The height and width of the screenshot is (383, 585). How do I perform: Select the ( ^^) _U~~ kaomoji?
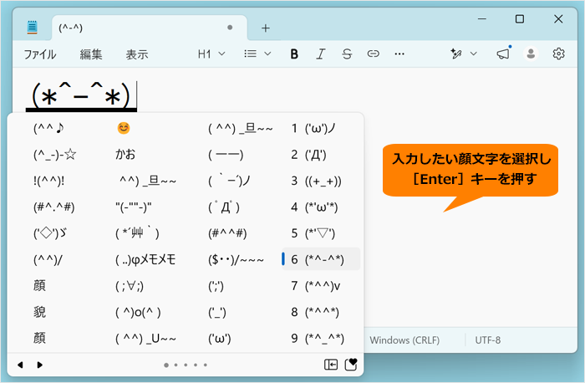(145, 339)
